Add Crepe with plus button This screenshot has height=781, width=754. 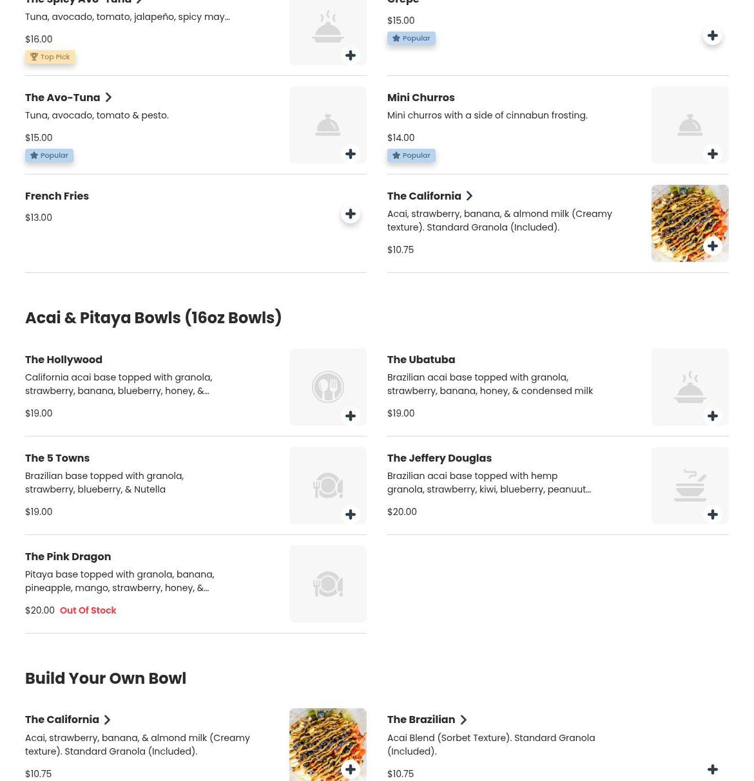point(713,35)
